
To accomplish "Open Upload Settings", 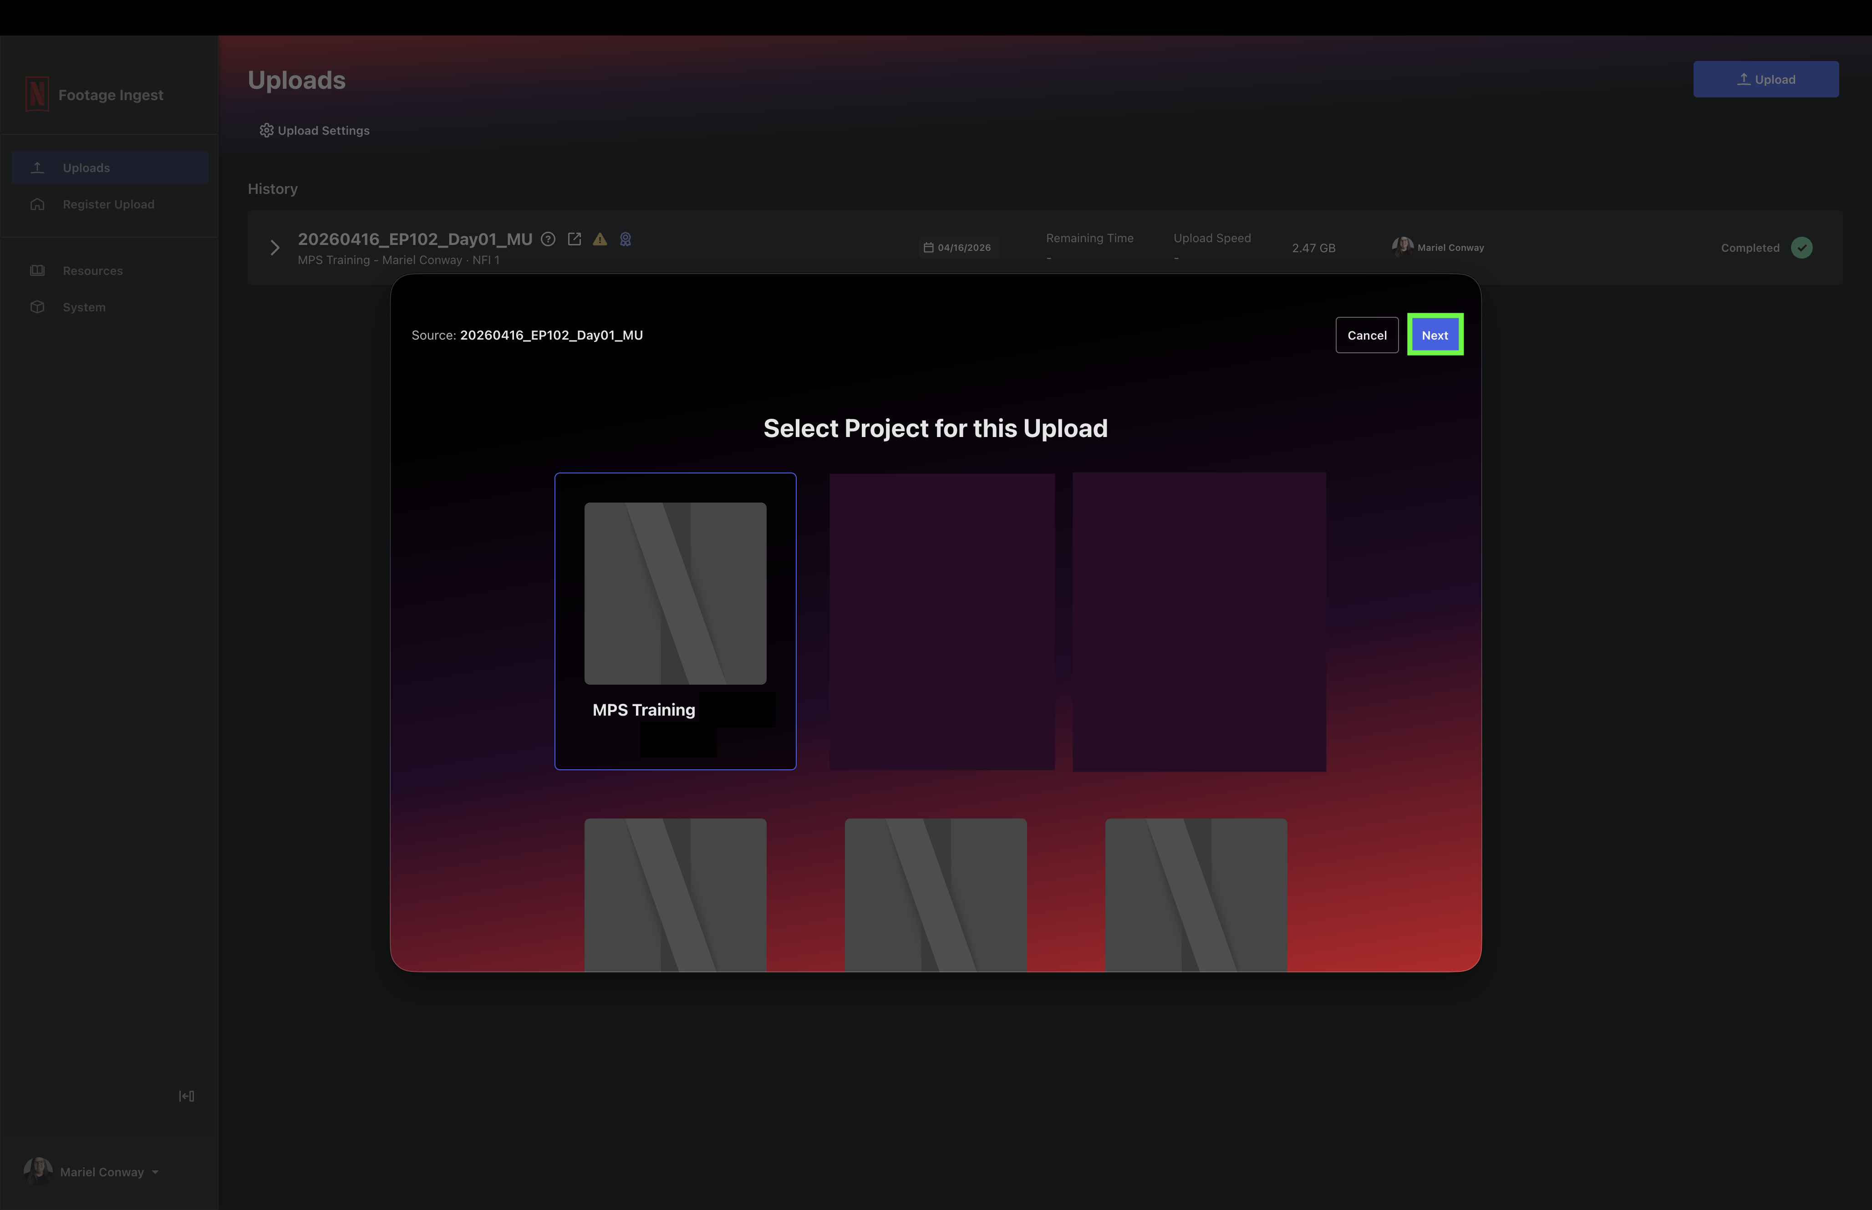I will pos(314,131).
